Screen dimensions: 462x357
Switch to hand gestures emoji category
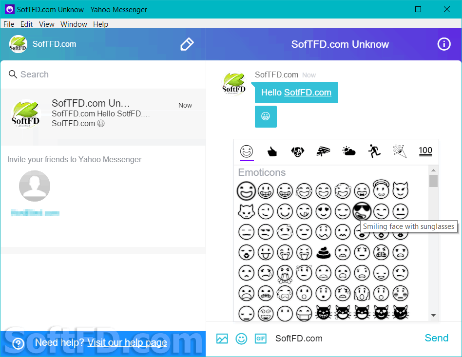tap(272, 151)
